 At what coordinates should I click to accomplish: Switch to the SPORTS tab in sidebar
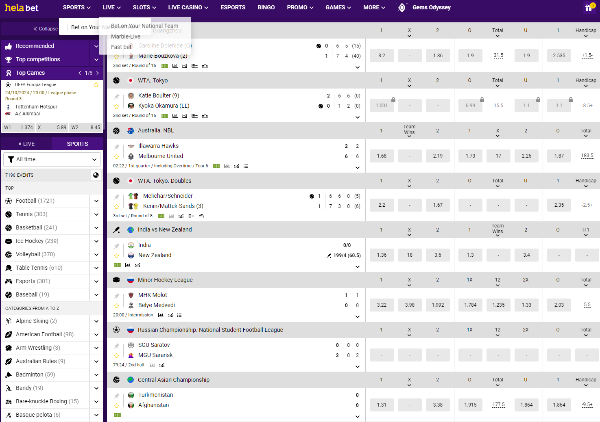pos(77,144)
